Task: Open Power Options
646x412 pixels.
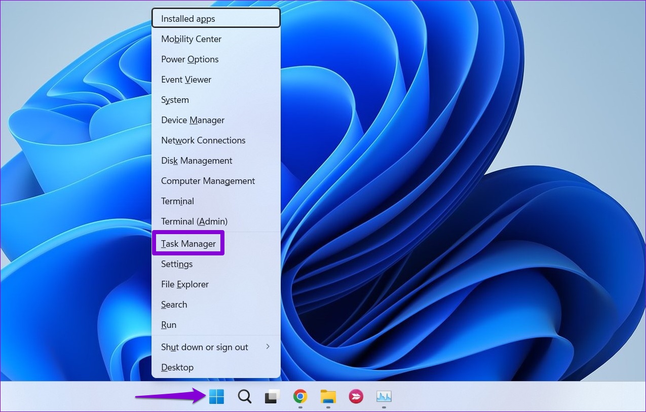Action: (189, 59)
